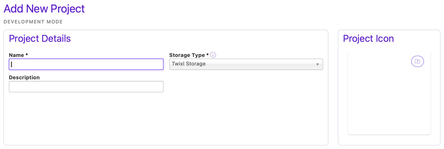Click the DEVELOPMENT MODE subtitle
This screenshot has height=149, width=444.
(x=33, y=22)
